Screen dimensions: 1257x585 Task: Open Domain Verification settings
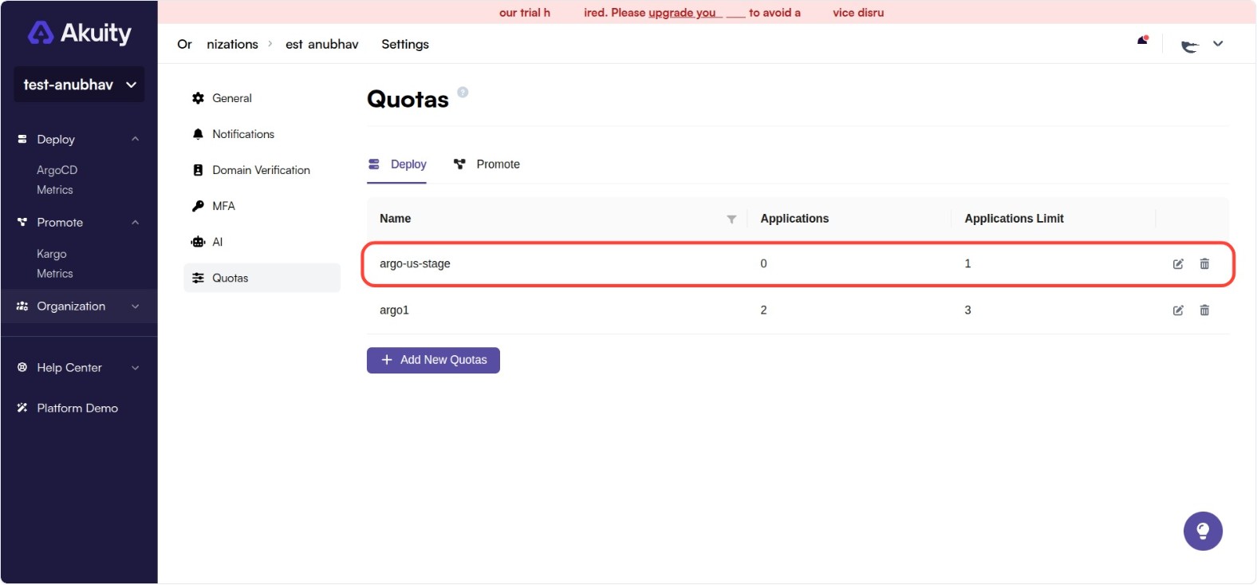pos(262,170)
